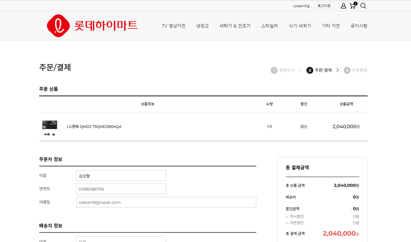This screenshot has width=411, height=242.
Task: Click the 로그아웃 button
Action: (x=324, y=6)
